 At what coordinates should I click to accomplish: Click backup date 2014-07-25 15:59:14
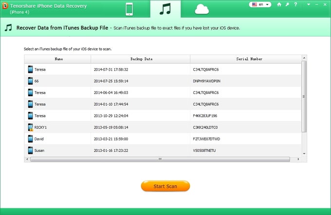pyautogui.click(x=111, y=81)
